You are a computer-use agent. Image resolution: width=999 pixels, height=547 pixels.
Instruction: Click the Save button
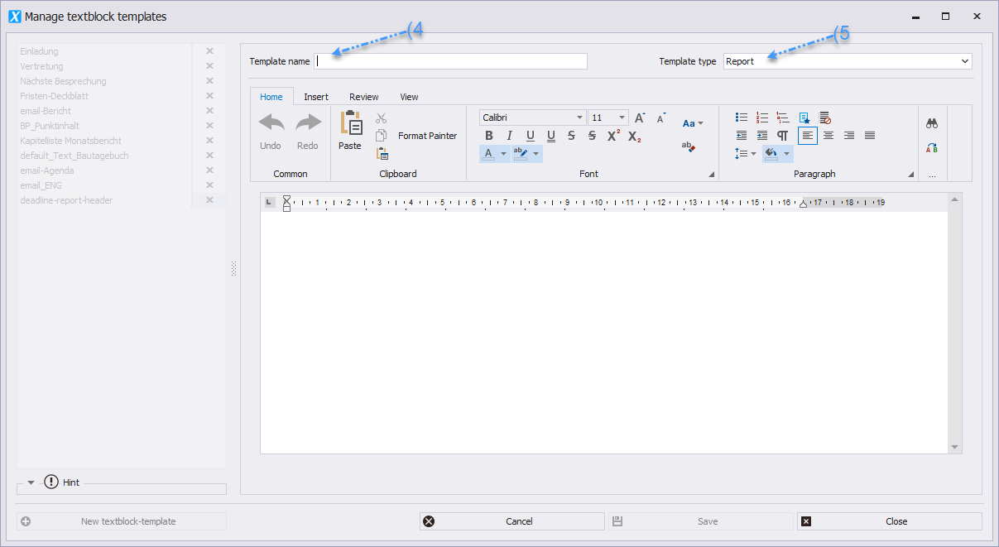(x=701, y=521)
